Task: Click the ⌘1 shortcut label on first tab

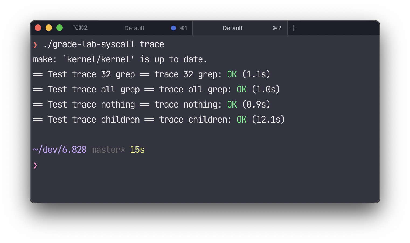Action: [x=183, y=28]
